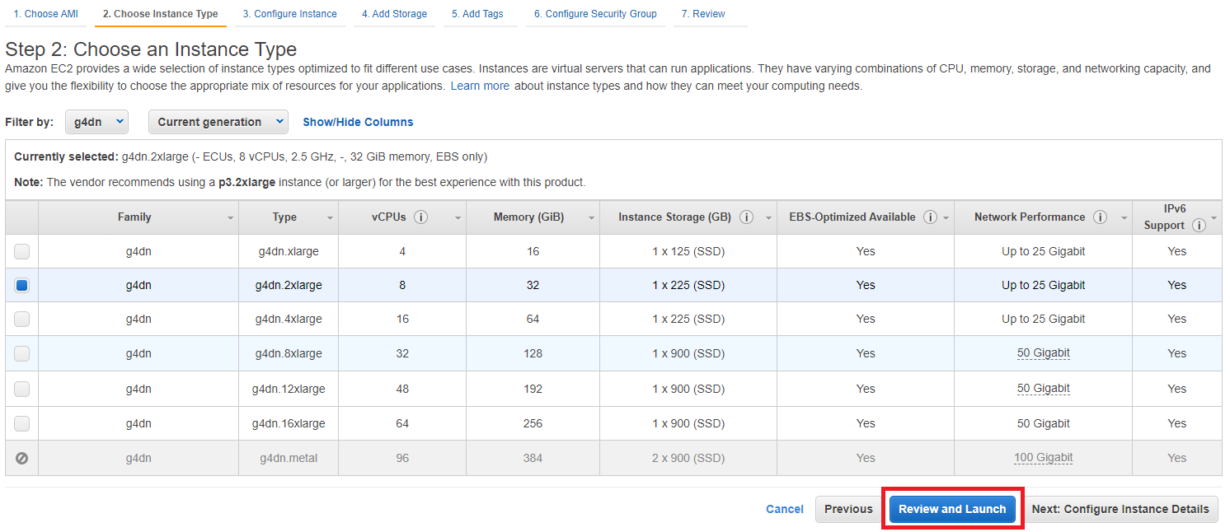Viewport: 1230px width, 532px height.
Task: Click the disabled icon for g4dn.metal
Action: [x=21, y=458]
